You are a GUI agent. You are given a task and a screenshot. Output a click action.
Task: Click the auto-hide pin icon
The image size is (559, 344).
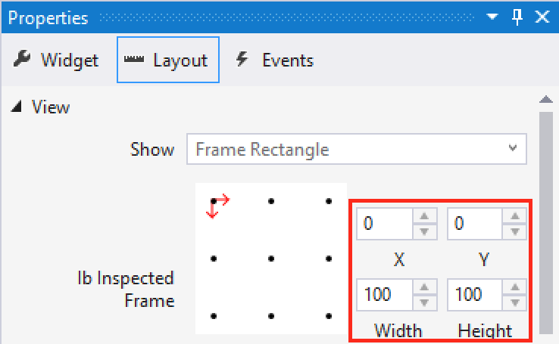517,17
